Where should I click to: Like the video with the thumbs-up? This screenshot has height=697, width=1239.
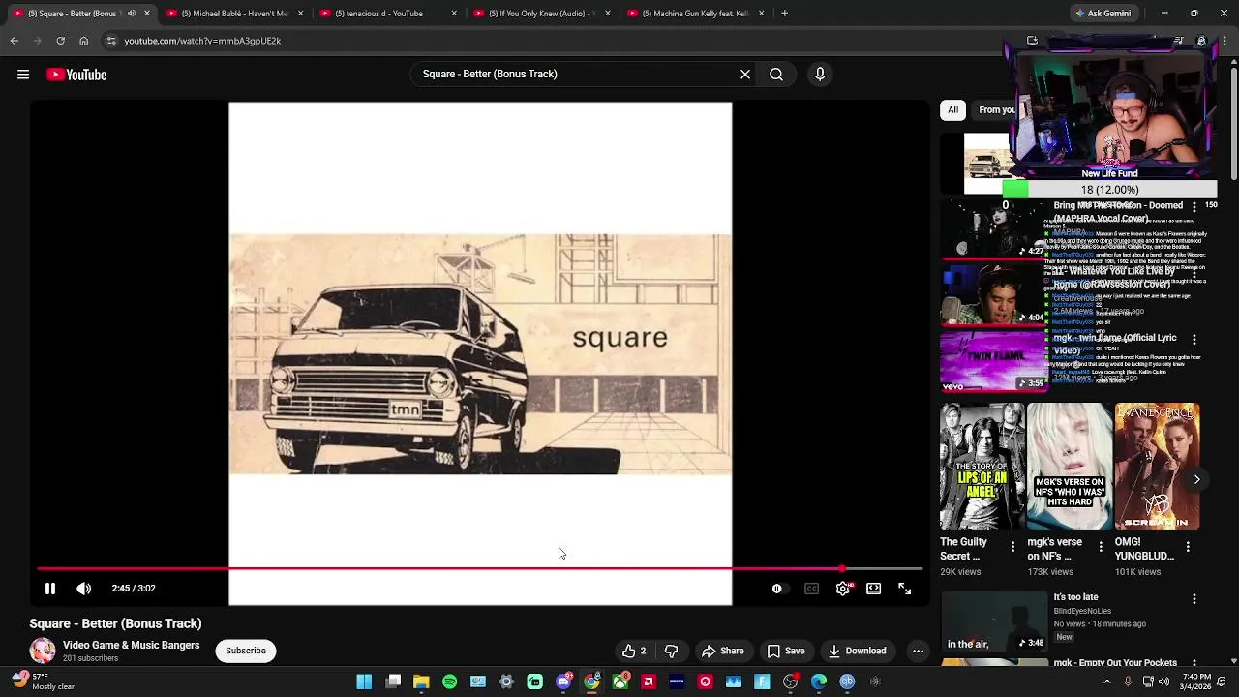[635, 651]
